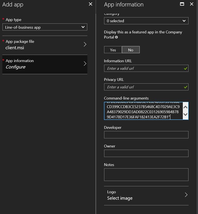The width and height of the screenshot is (198, 214).
Task: Open App information Configure section
Action: point(42,64)
